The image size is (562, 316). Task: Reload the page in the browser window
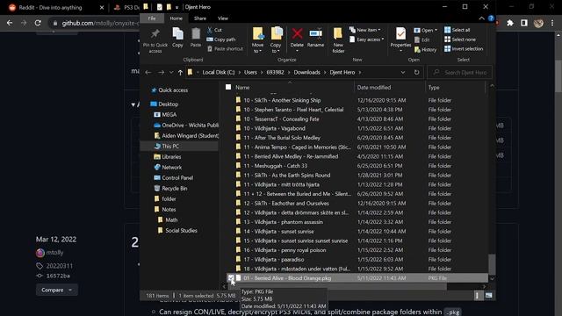coord(38,23)
